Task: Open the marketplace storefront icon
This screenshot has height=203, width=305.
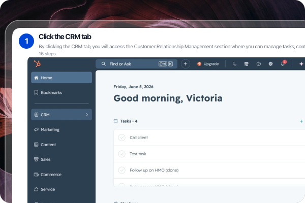Action: click(x=247, y=64)
